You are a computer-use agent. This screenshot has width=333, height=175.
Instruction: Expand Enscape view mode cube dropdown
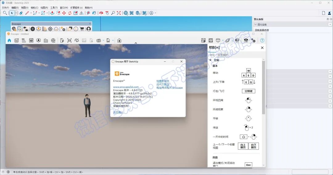point(223,40)
